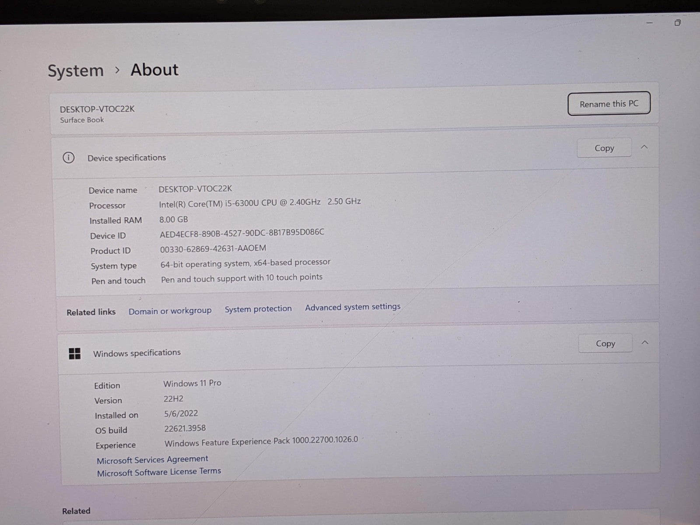
Task: Click the restore window icon
Action: tap(677, 23)
